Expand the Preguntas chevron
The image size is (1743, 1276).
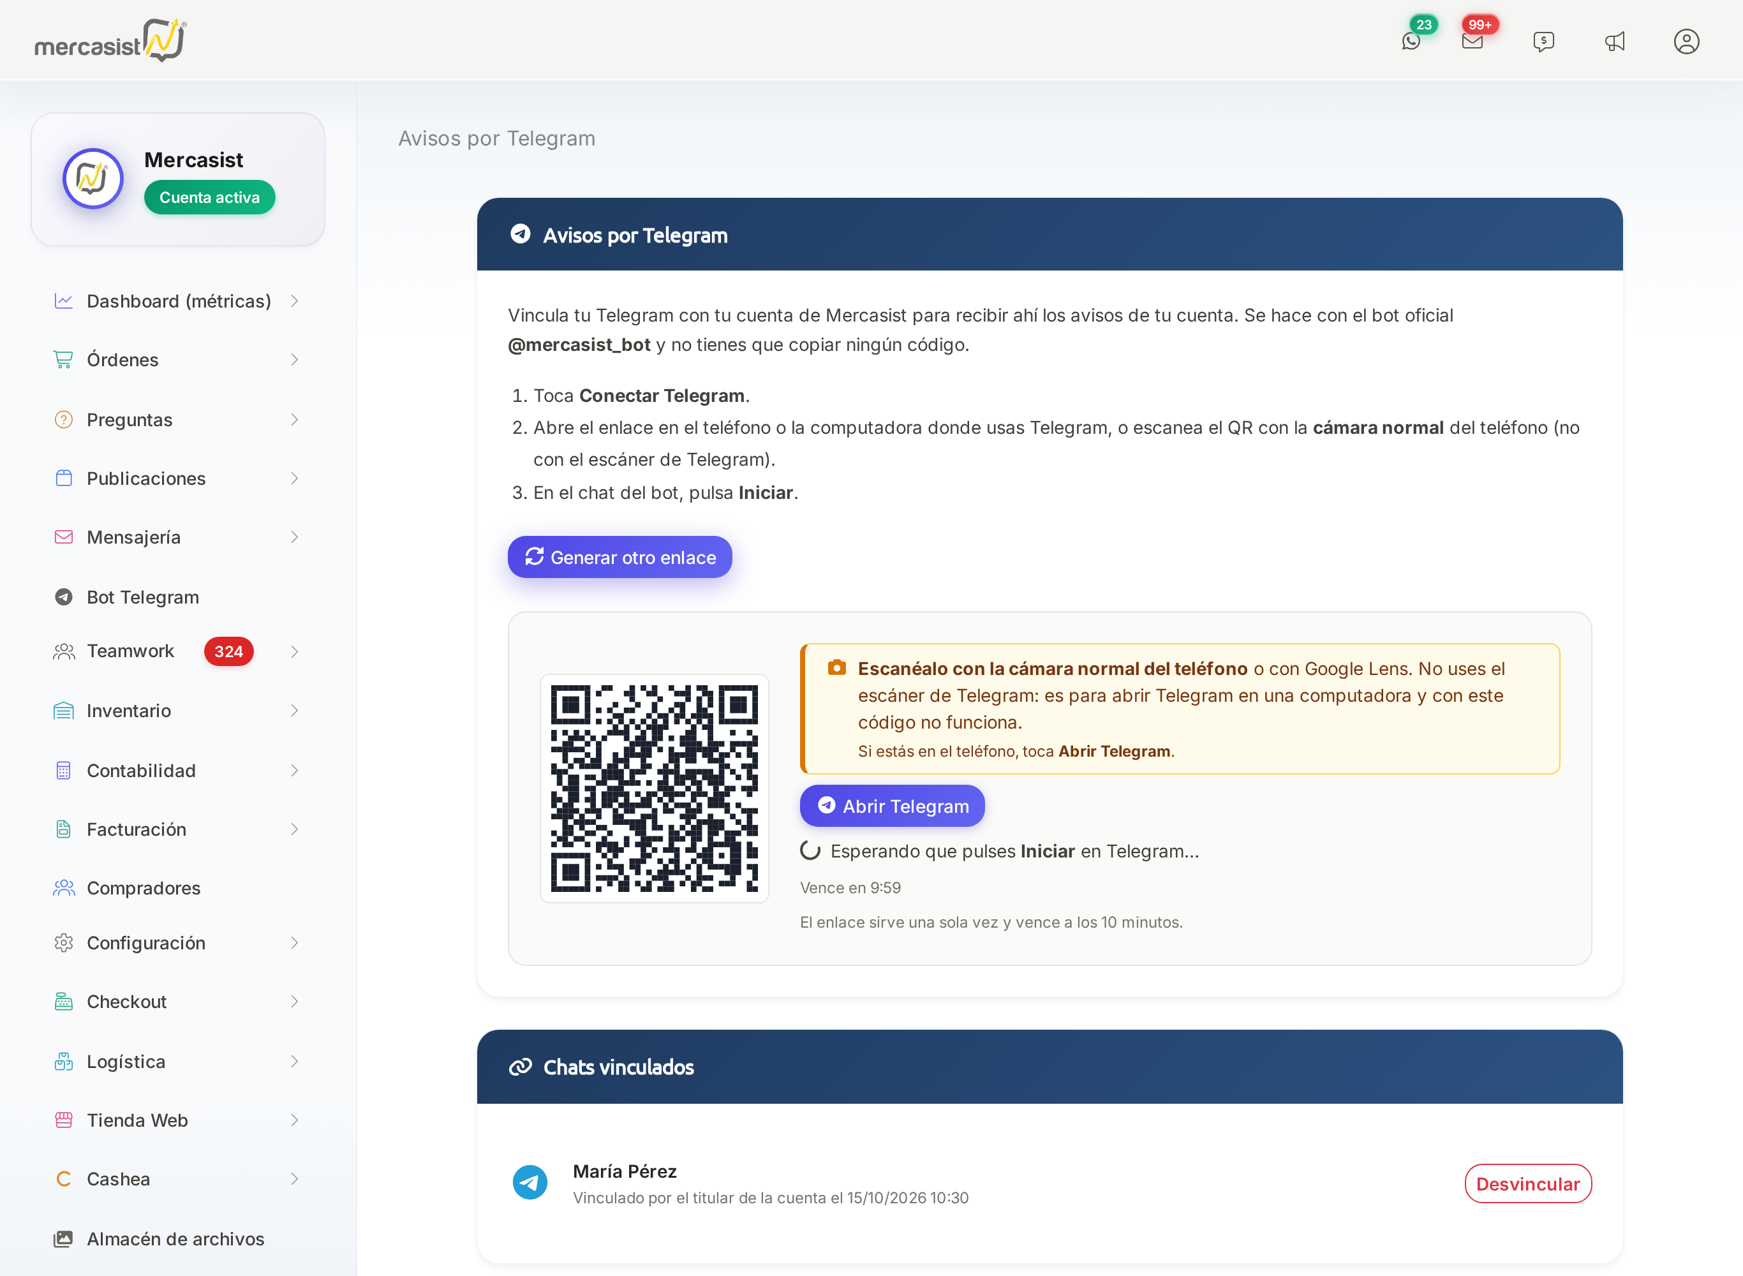[x=294, y=419]
